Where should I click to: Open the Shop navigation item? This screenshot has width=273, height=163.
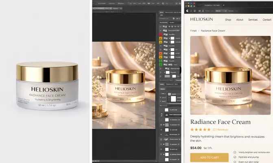click(228, 20)
